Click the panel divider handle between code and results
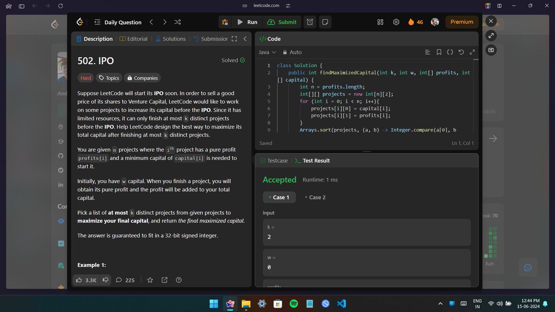Viewport: 555px width, 312px height. point(367,152)
